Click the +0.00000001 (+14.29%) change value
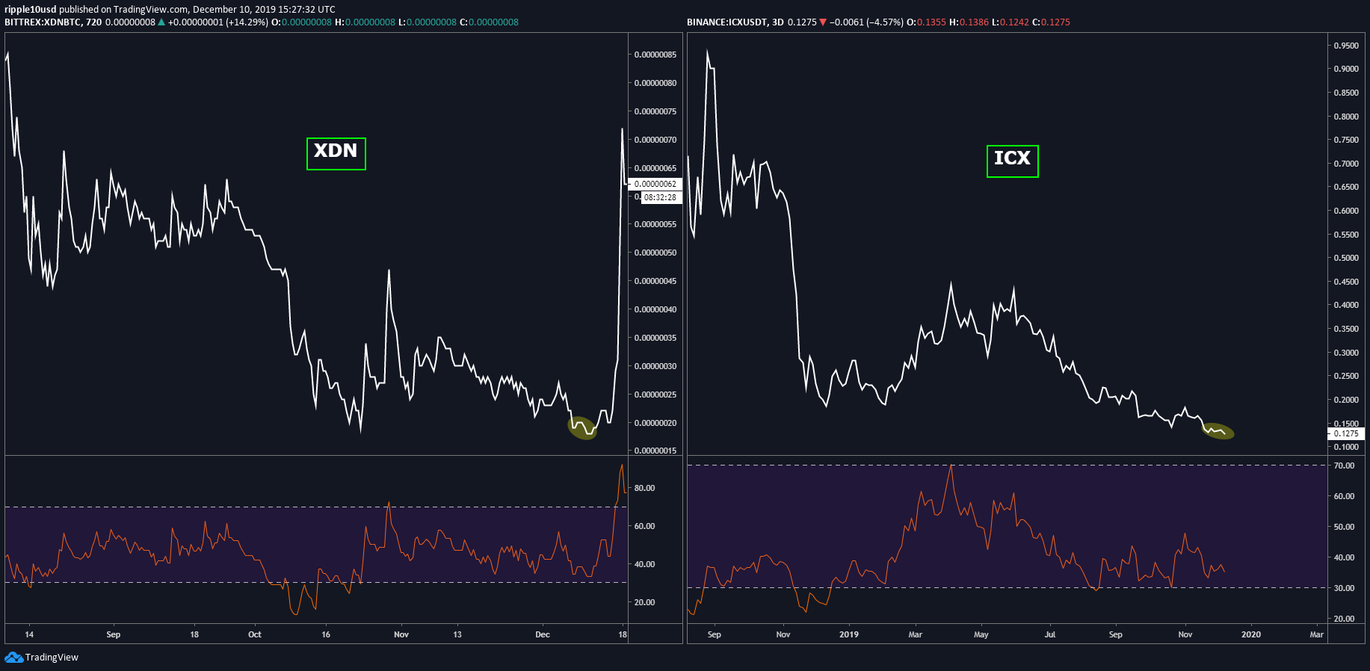Image resolution: width=1370 pixels, height=671 pixels. [x=218, y=22]
